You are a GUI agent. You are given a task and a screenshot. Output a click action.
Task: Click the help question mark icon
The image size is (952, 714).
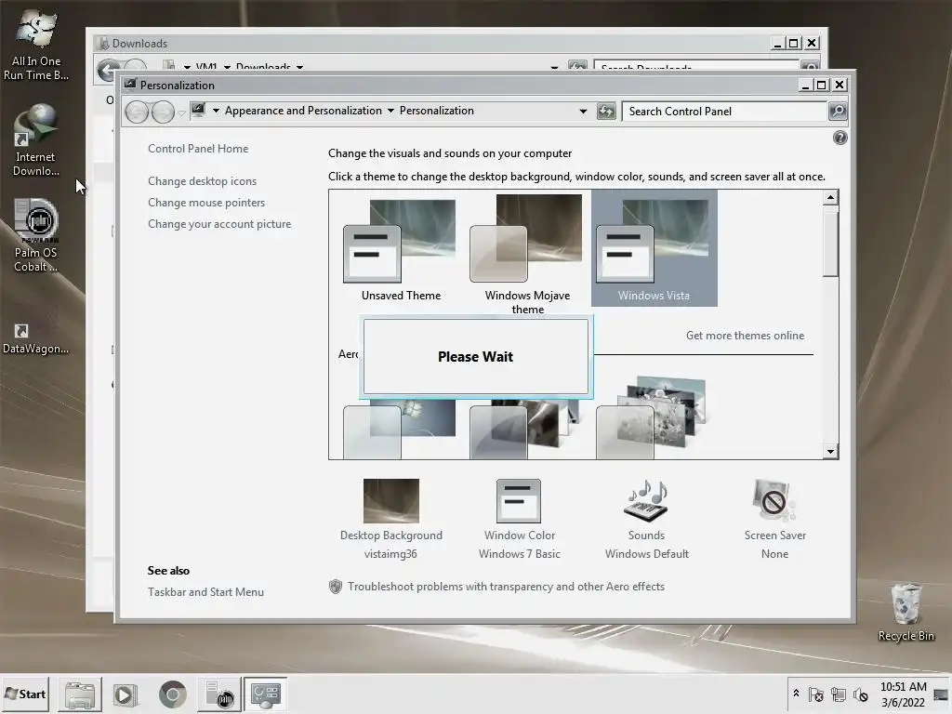[x=840, y=138]
